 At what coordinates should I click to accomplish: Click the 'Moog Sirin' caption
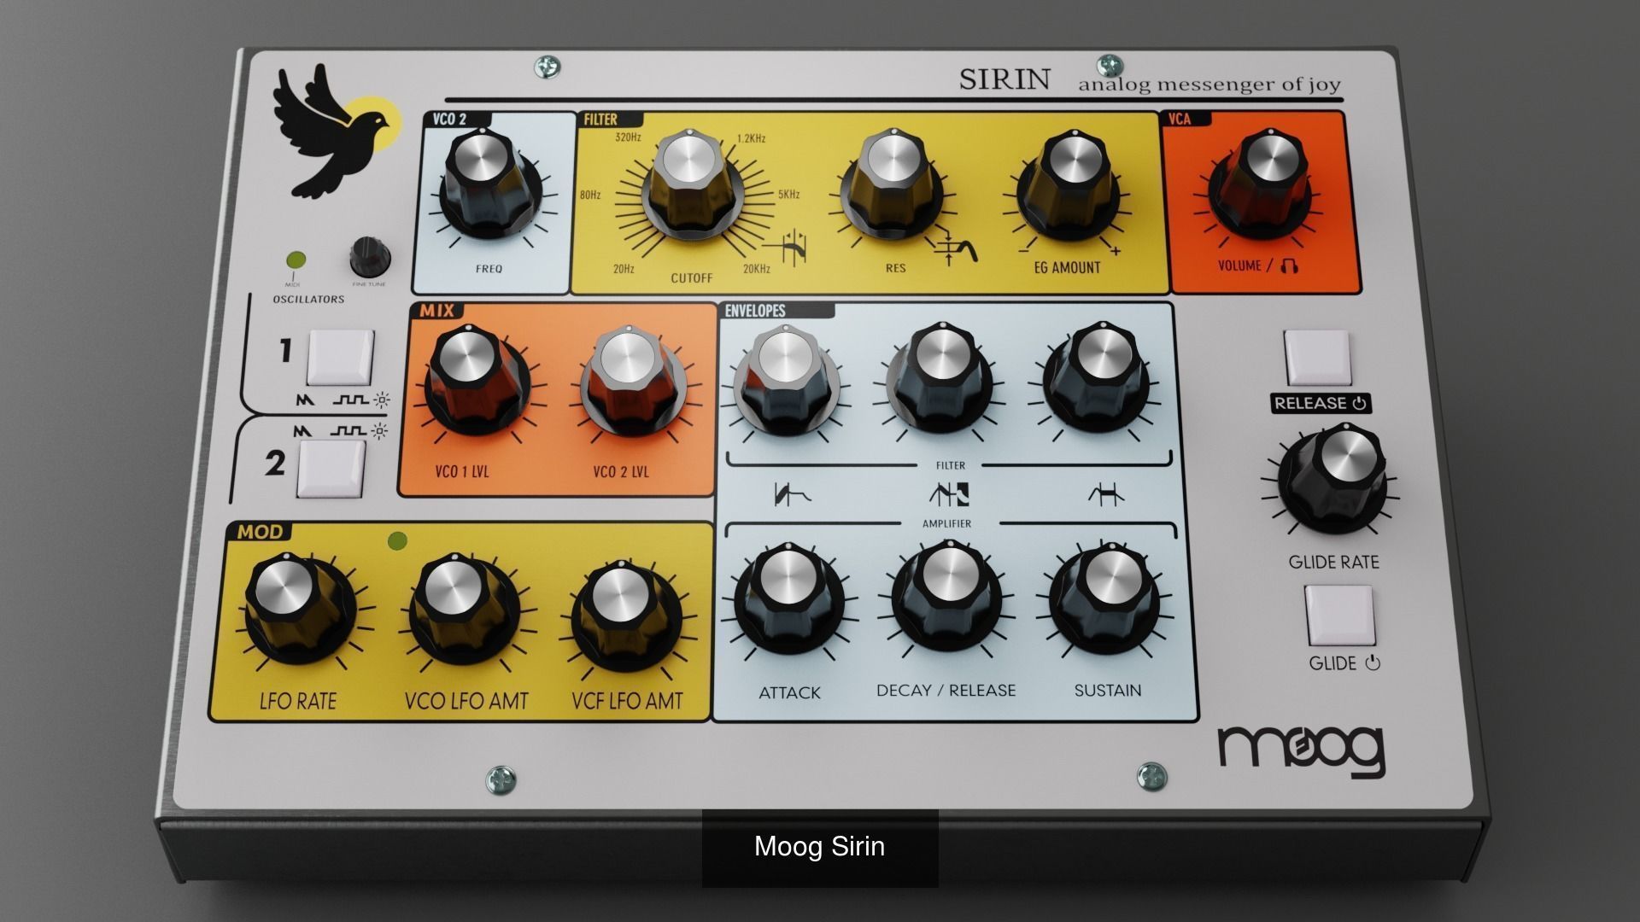click(x=820, y=847)
